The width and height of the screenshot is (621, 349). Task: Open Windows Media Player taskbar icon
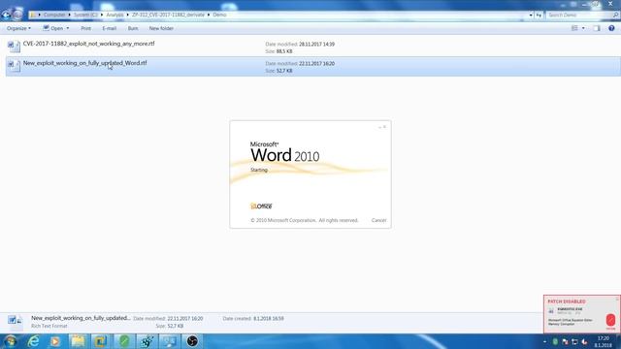pyautogui.click(x=55, y=341)
